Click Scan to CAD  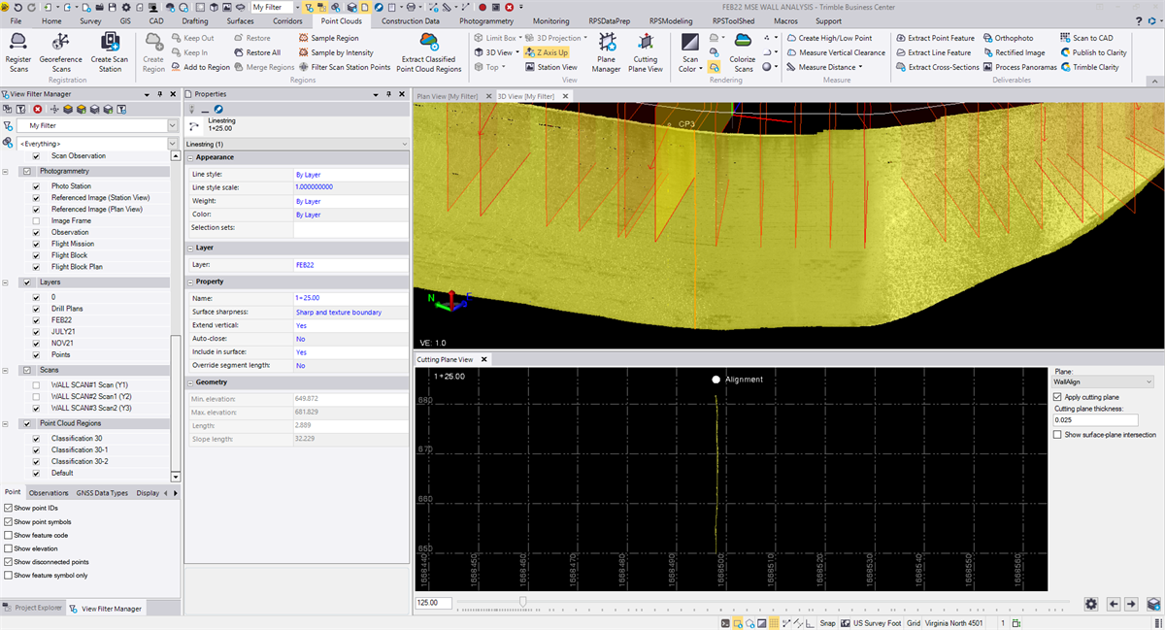[1086, 38]
